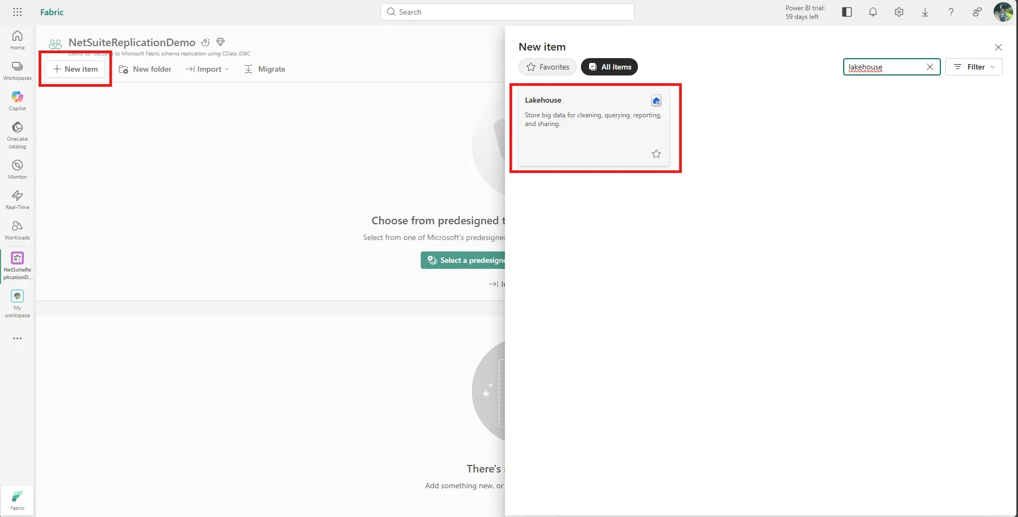
Task: Favorite the Lakehouse item with star
Action: [x=656, y=154]
